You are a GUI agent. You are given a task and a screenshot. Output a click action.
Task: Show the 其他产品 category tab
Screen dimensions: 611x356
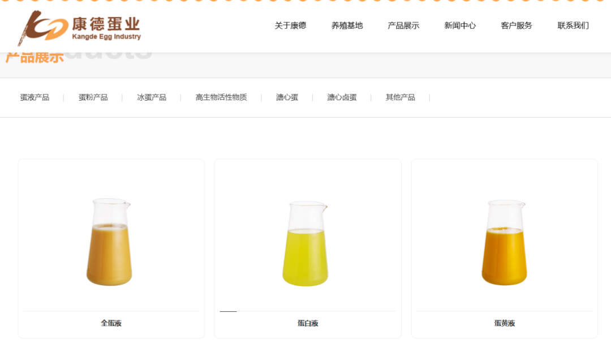[400, 97]
